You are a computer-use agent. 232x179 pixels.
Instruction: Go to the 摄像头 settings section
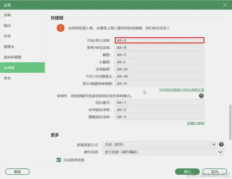[x=22, y=47]
